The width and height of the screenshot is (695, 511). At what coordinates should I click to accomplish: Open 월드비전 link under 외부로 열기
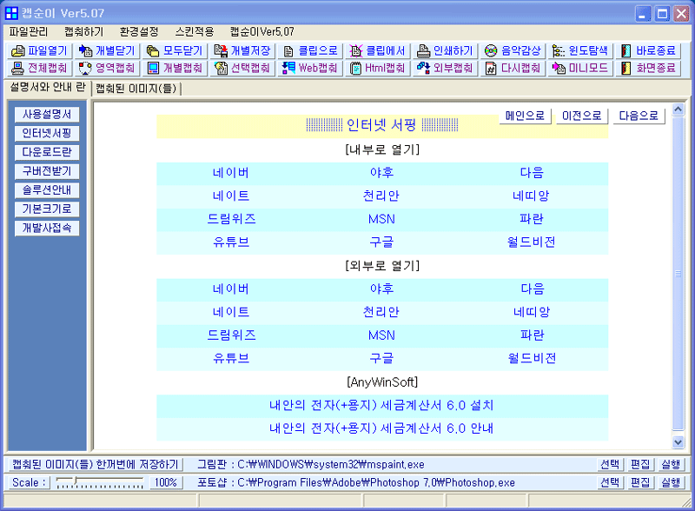(x=532, y=358)
